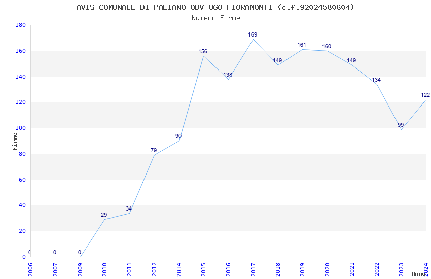The height and width of the screenshot is (279, 431).
Task: Click the y-axis value 80
Action: 22,154
